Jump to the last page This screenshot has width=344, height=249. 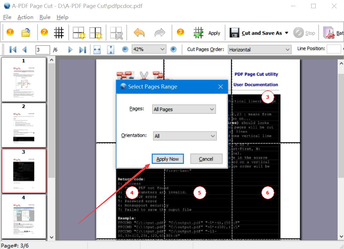83,49
